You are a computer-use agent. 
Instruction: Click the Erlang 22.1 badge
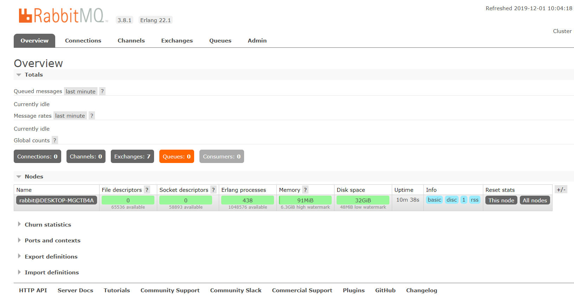[x=155, y=20]
